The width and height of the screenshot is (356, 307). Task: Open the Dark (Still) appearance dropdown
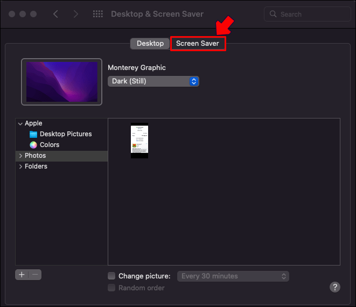coord(153,81)
